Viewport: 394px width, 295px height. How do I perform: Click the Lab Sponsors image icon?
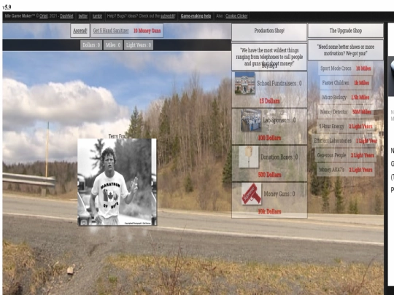click(x=251, y=120)
